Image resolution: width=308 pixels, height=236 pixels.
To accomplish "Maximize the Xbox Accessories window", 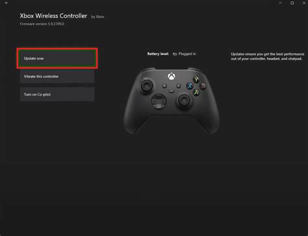I will click(x=292, y=3).
